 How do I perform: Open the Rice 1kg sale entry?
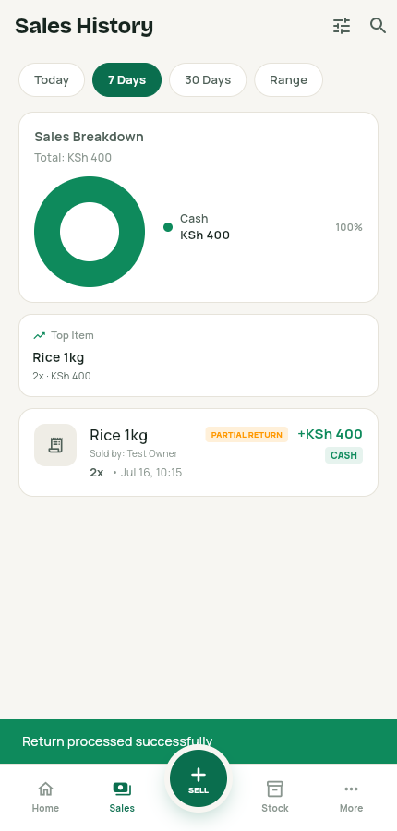click(198, 452)
